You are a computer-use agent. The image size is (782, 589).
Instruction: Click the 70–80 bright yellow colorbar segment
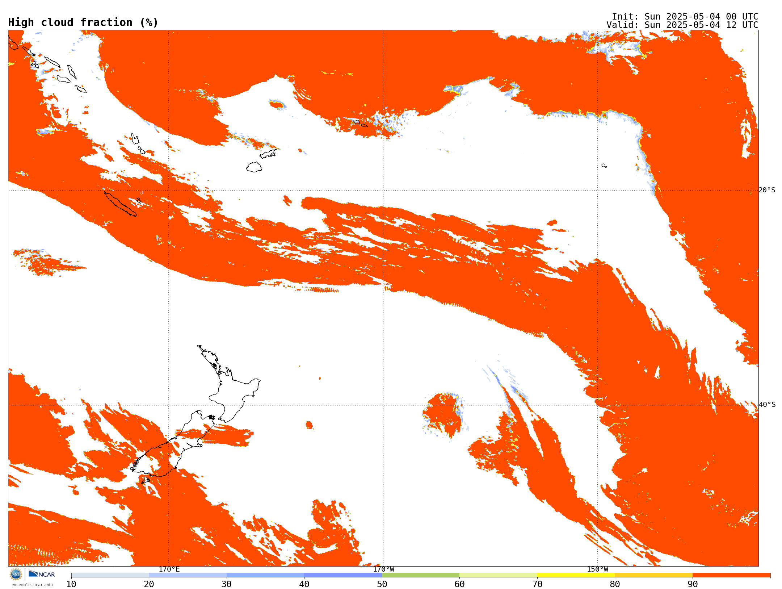coord(576,575)
